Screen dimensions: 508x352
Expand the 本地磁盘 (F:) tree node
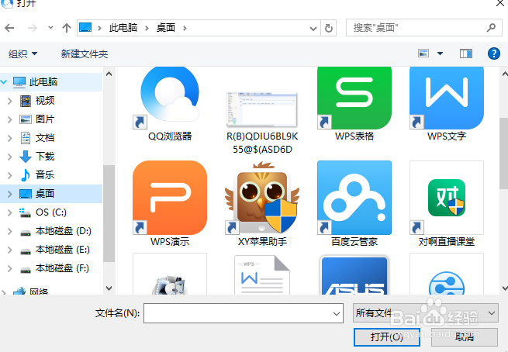(10, 268)
